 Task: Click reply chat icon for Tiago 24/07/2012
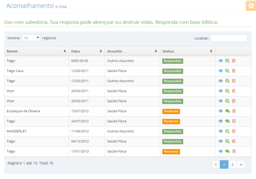coord(227,121)
